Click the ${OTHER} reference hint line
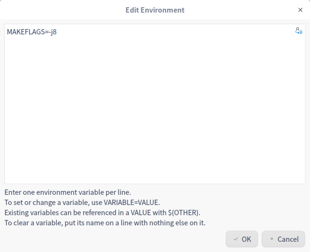The image size is (310, 252). click(102, 213)
